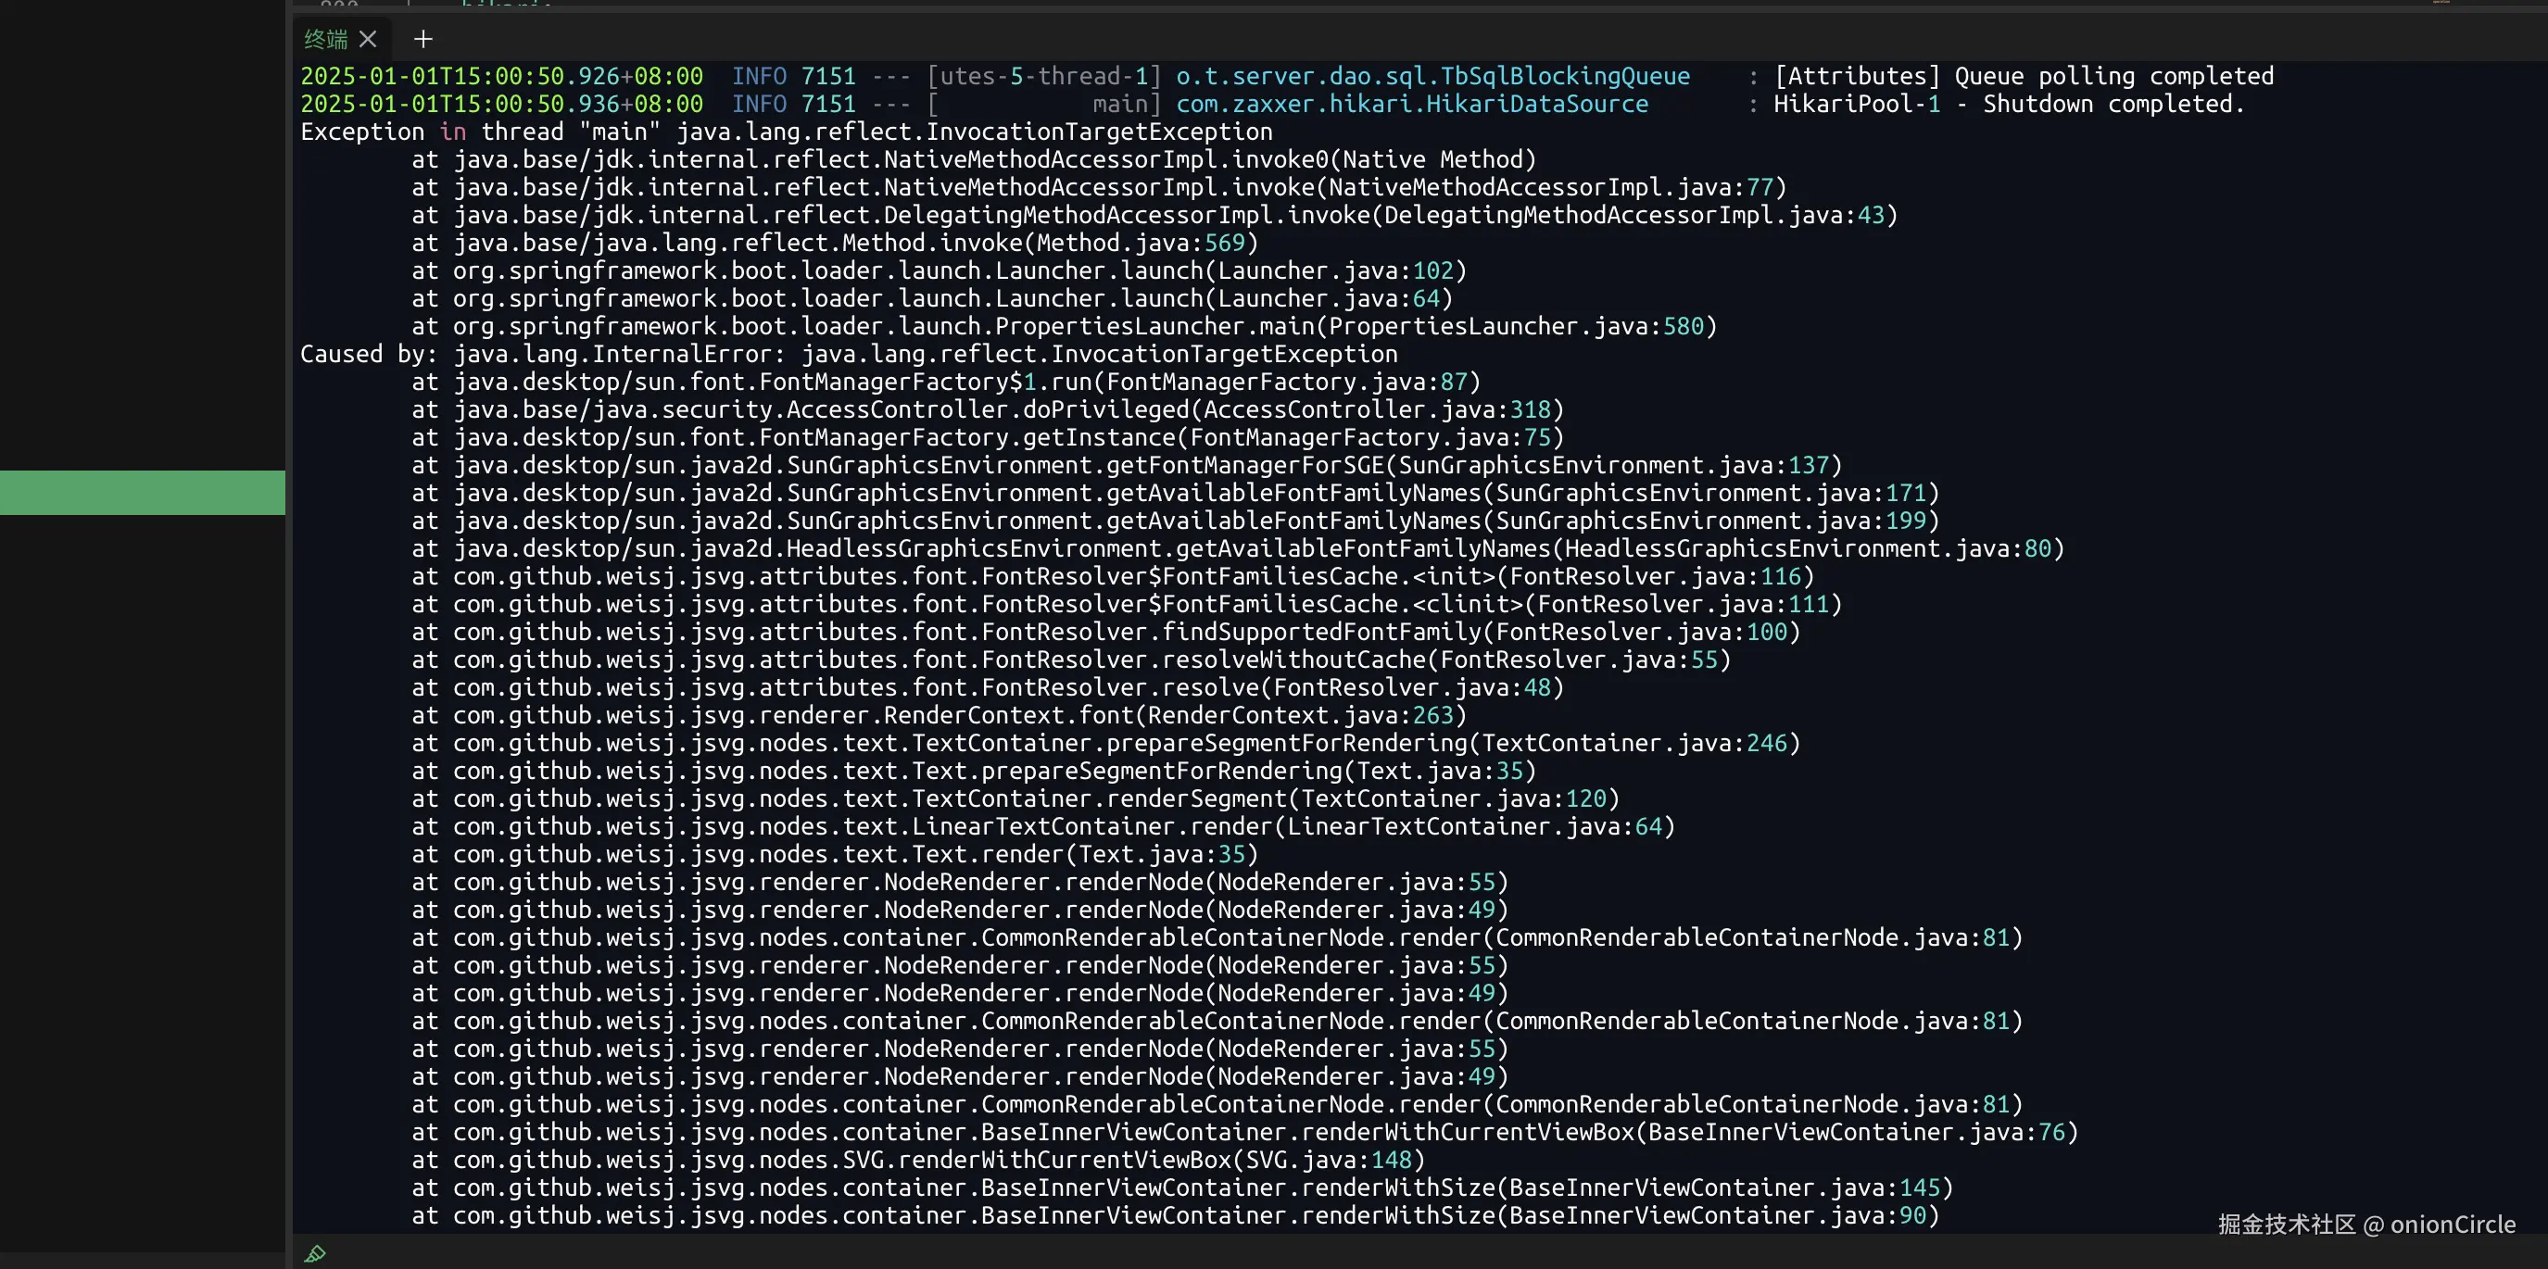The width and height of the screenshot is (2548, 1269).
Task: Open the FontManagerFactory.java:87 reference
Action: [x=1288, y=382]
